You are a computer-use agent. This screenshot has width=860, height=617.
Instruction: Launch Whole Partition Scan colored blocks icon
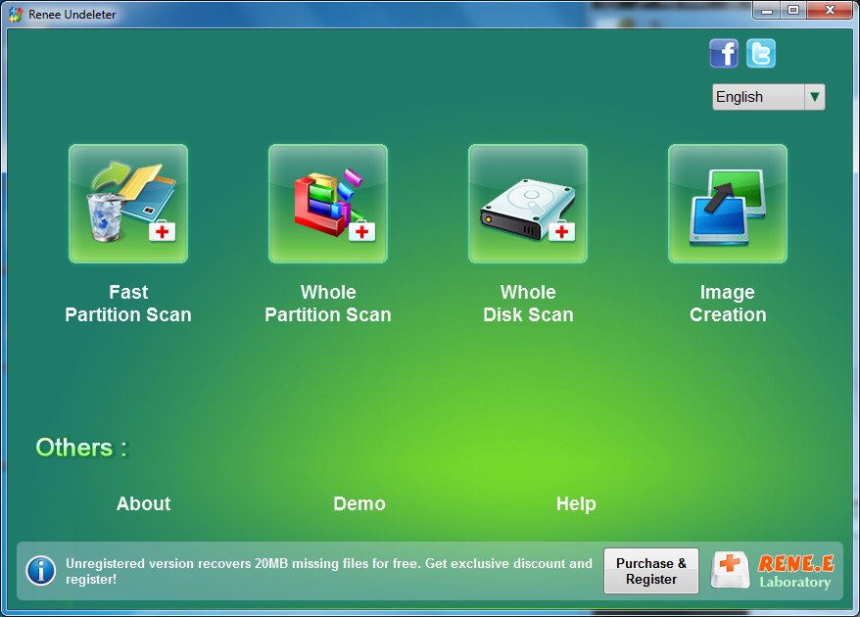(x=328, y=204)
